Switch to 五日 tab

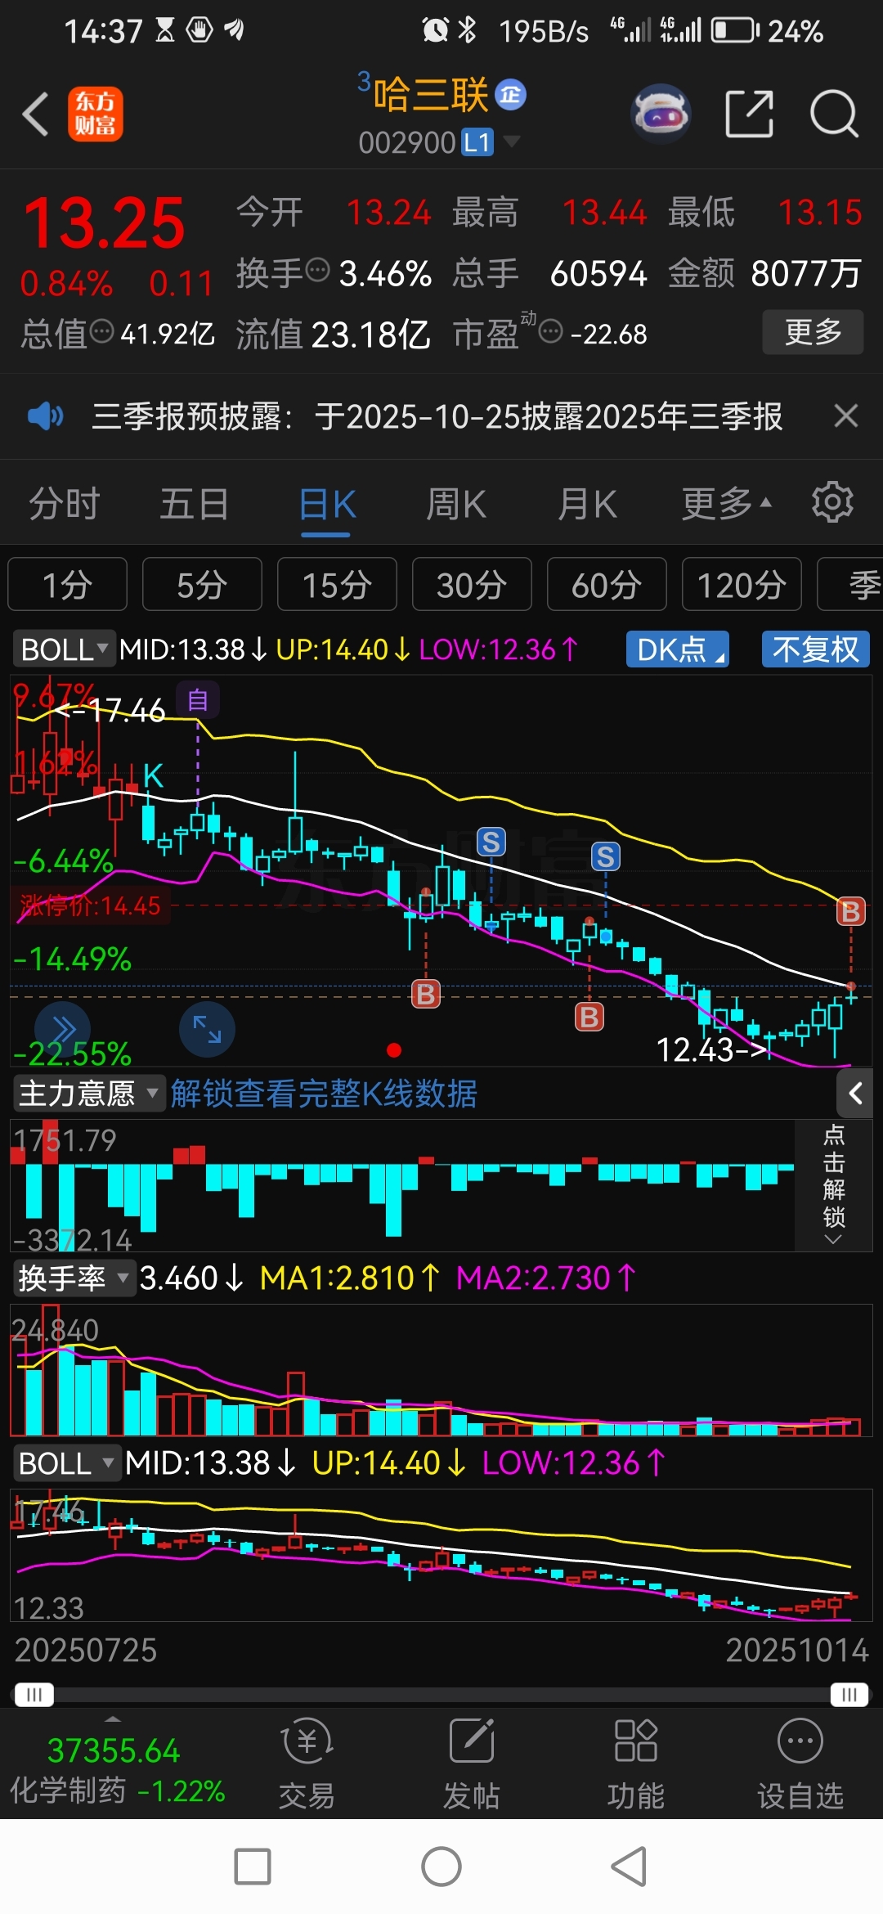pos(195,504)
